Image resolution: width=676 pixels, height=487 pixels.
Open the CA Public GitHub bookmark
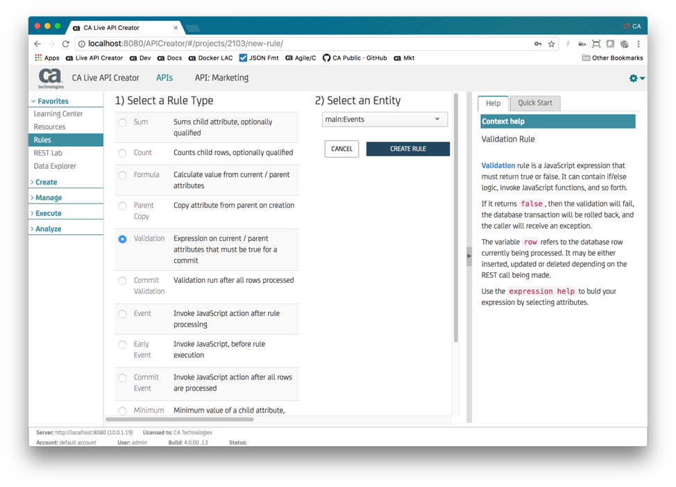coord(355,58)
